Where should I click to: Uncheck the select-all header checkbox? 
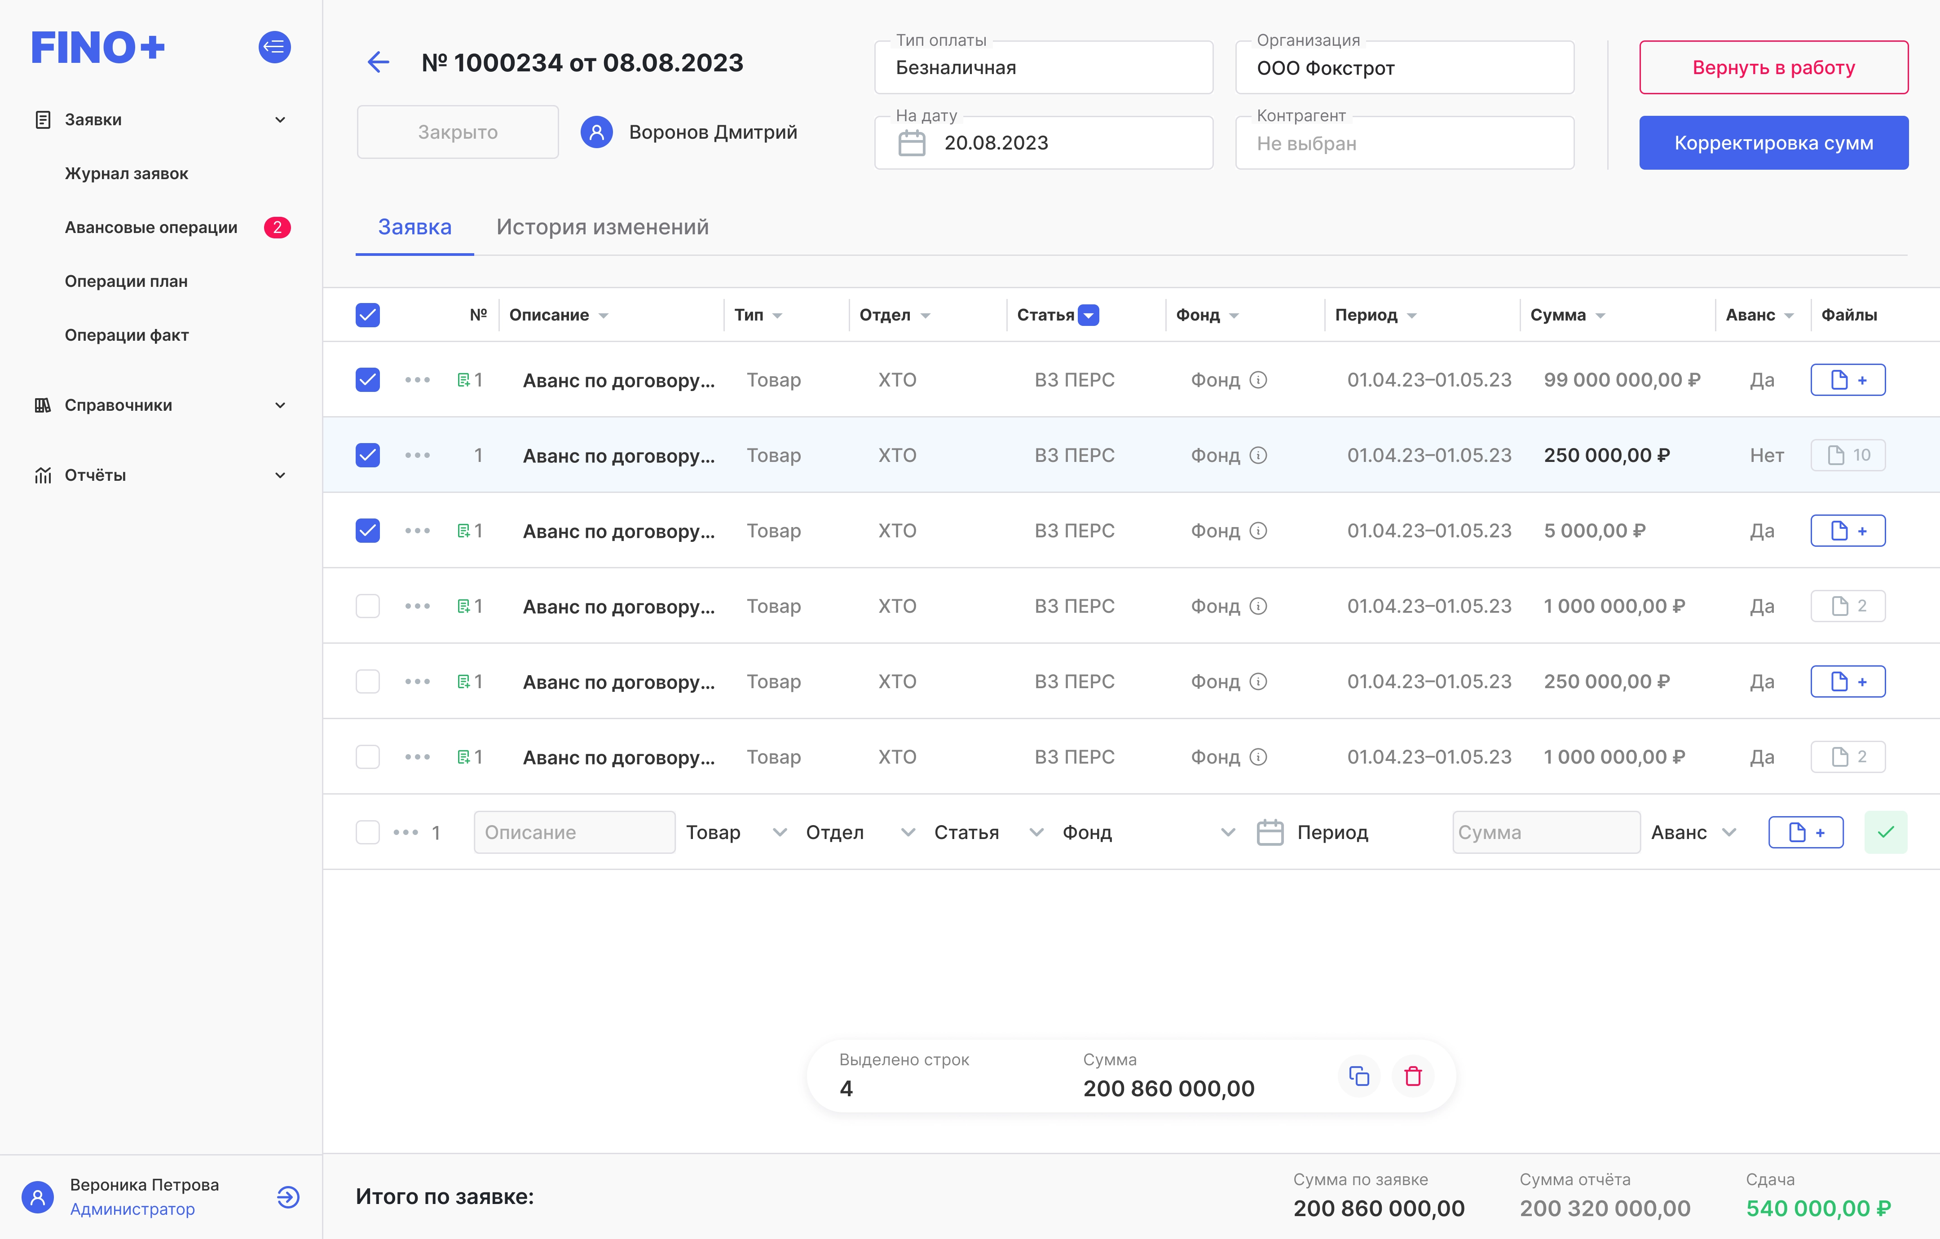coord(367,315)
